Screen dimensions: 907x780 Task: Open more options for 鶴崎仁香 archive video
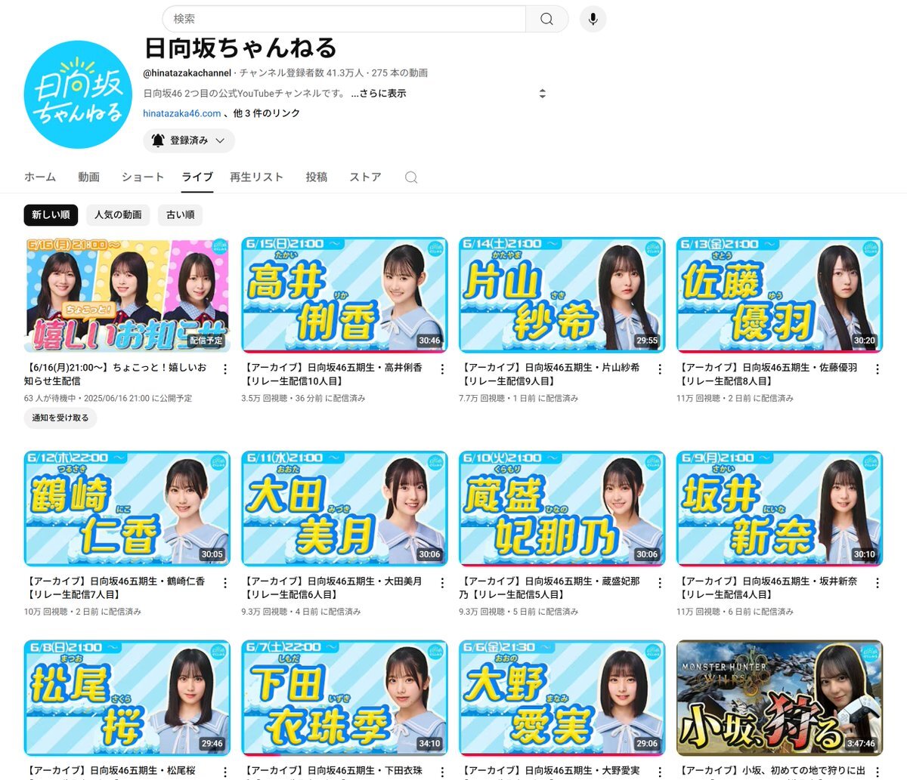click(x=224, y=583)
